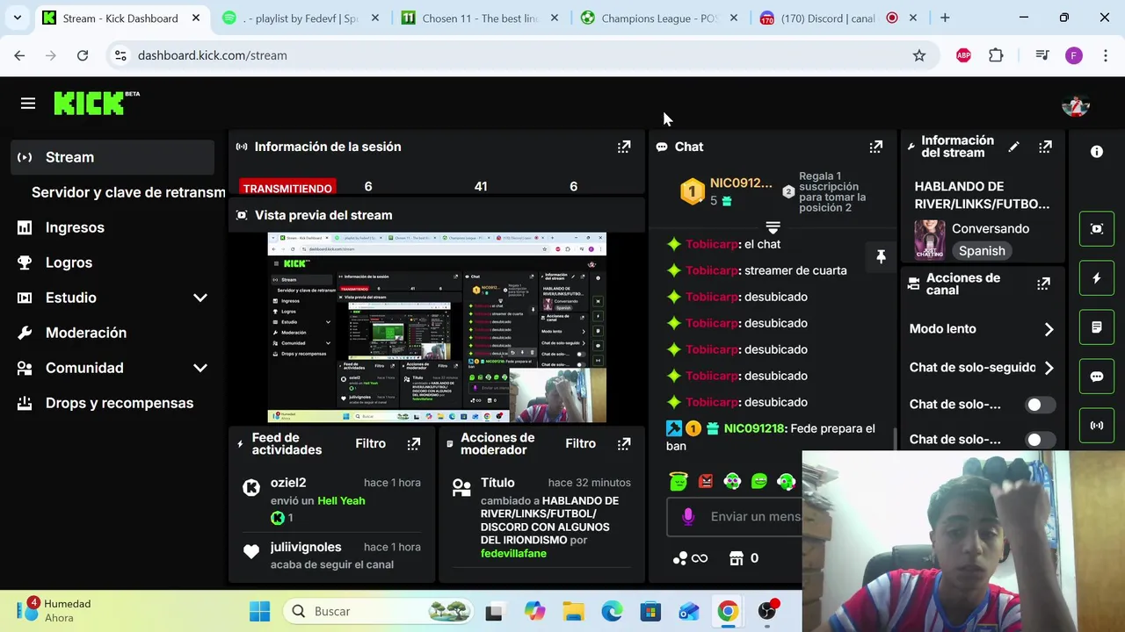Bookmark this page with the star icon
The width and height of the screenshot is (1125, 632).
[x=919, y=55]
